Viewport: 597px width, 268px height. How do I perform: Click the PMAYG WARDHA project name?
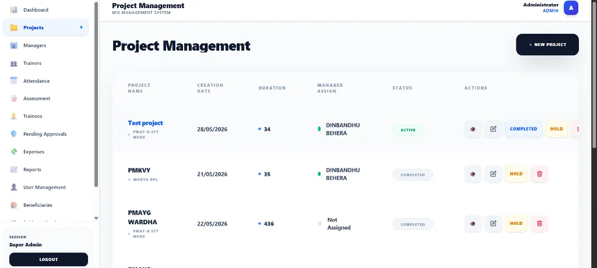[x=142, y=217]
